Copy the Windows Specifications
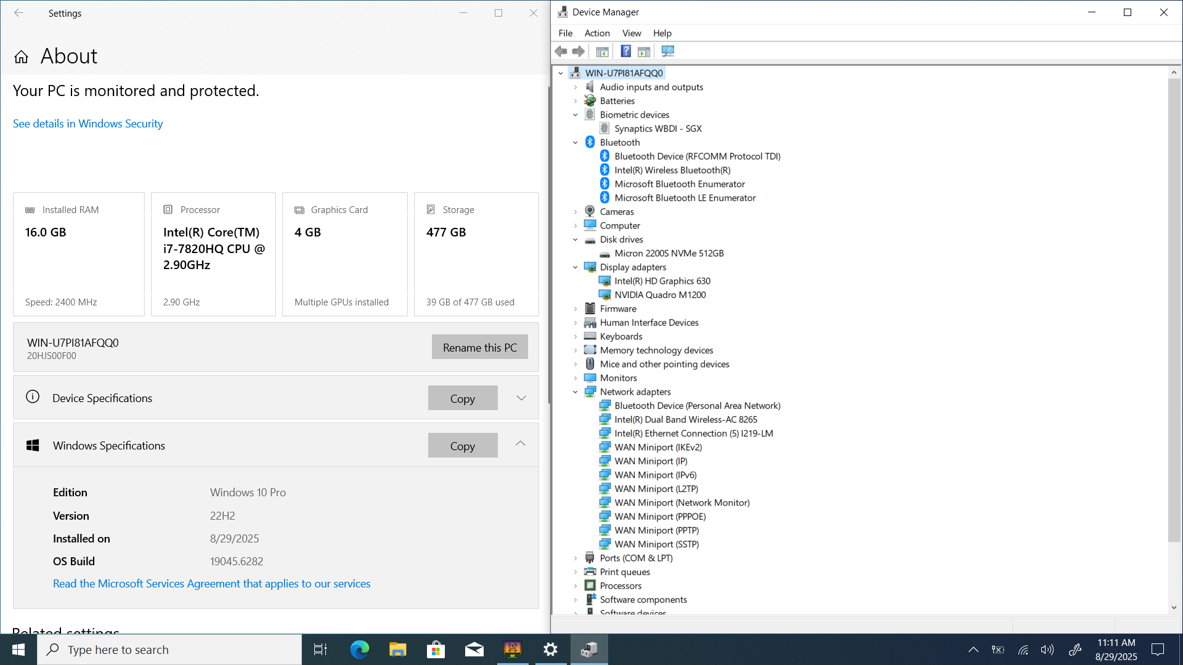 coord(463,446)
